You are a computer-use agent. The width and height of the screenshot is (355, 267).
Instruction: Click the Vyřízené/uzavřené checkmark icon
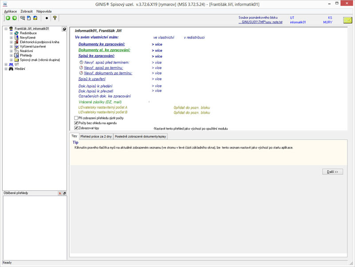(16, 47)
